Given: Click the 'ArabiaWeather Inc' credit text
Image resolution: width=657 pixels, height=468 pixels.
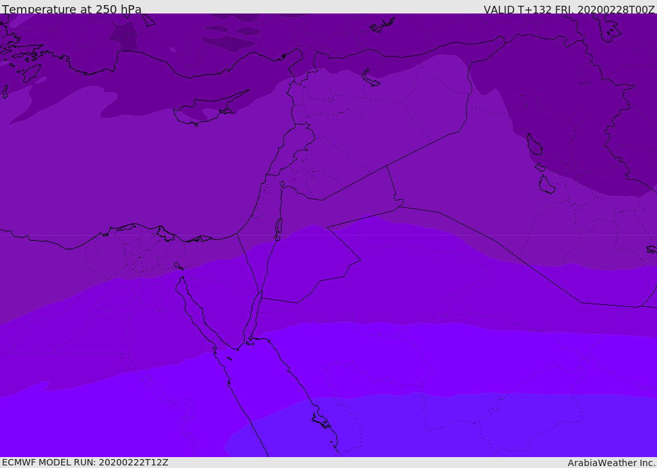Looking at the screenshot, I should 611,463.
